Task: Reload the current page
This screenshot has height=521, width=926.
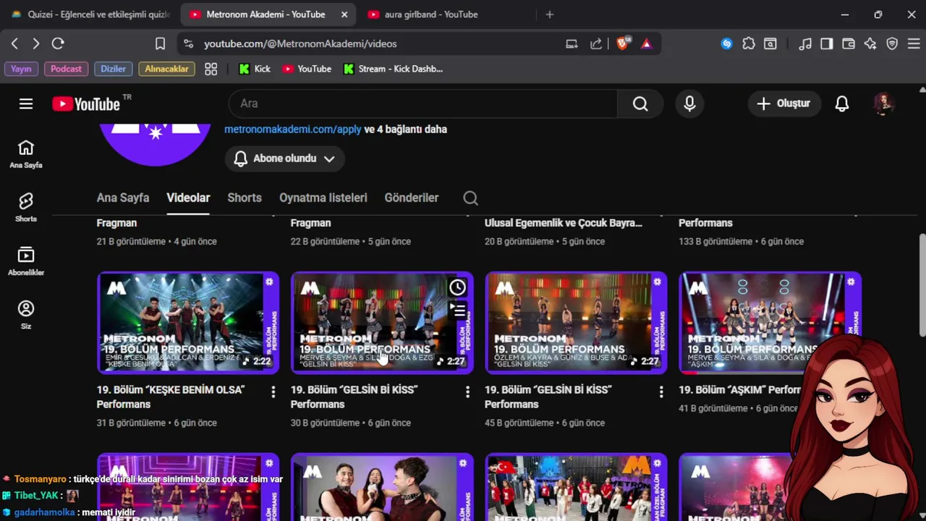Action: pyautogui.click(x=58, y=43)
